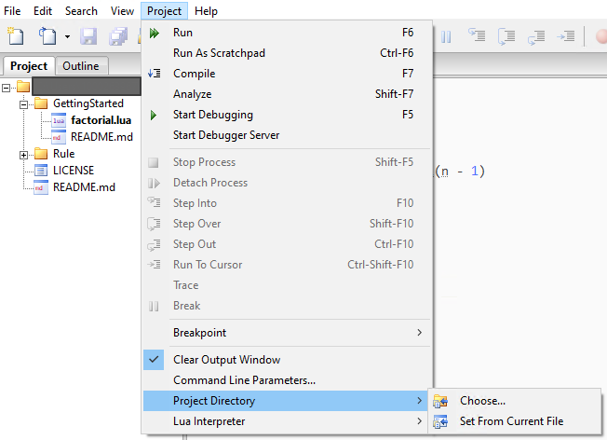Screen dimensions: 607x440
Task: Select Start Debugging from Project menu
Action: pos(287,115)
